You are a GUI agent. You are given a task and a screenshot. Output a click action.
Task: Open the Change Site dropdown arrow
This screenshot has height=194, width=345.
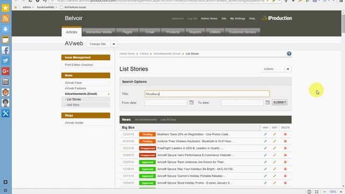[114, 44]
